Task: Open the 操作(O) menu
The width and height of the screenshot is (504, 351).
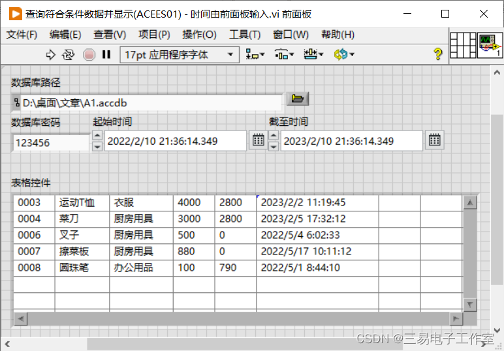Action: point(199,35)
